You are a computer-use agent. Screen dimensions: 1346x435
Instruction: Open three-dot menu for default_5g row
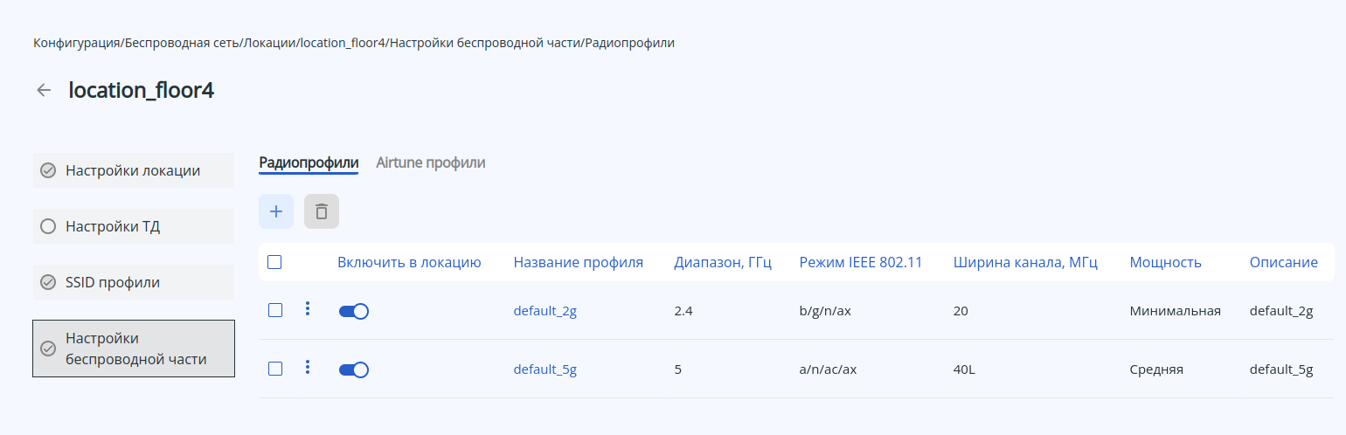point(307,368)
